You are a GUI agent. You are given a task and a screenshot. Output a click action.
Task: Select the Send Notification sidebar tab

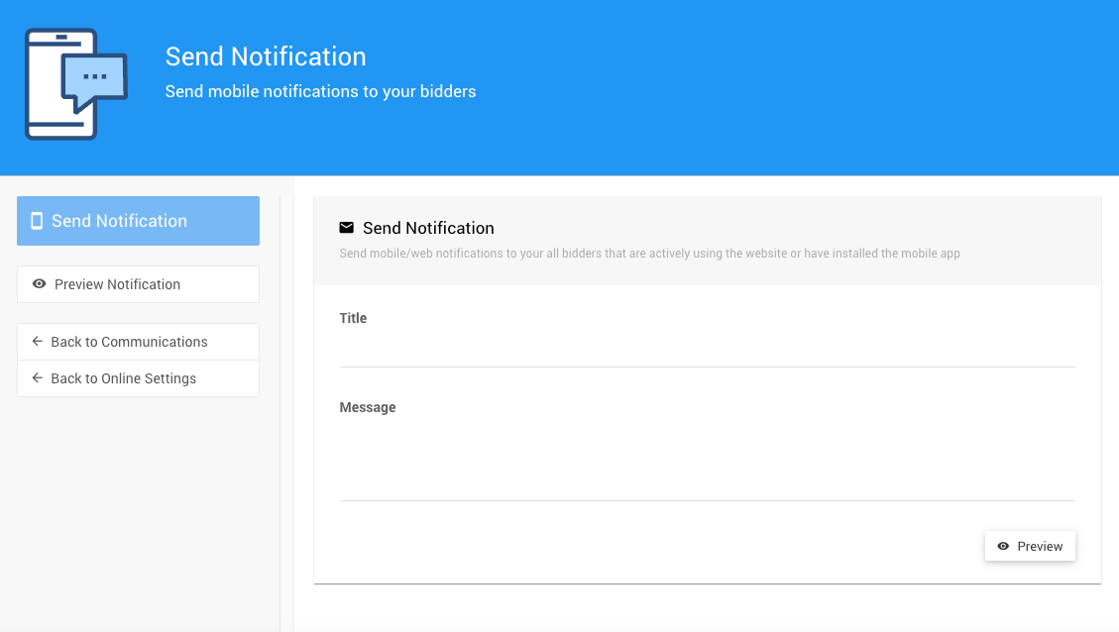(x=138, y=221)
